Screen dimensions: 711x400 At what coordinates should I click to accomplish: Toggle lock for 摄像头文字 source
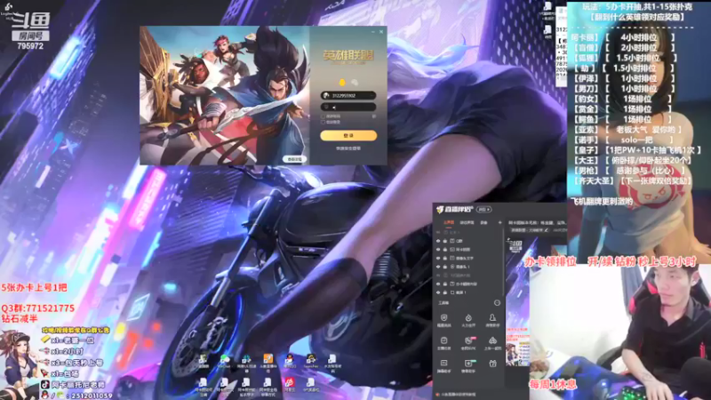[445, 258]
